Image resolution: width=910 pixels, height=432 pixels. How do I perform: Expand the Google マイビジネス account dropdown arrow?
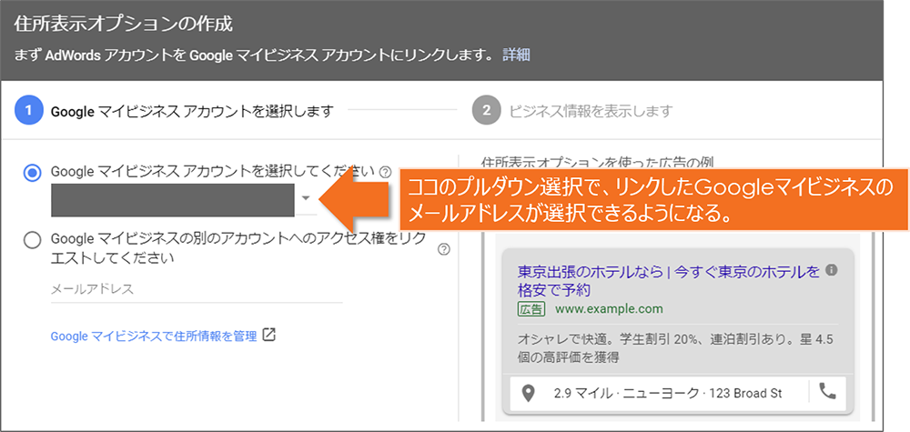307,198
